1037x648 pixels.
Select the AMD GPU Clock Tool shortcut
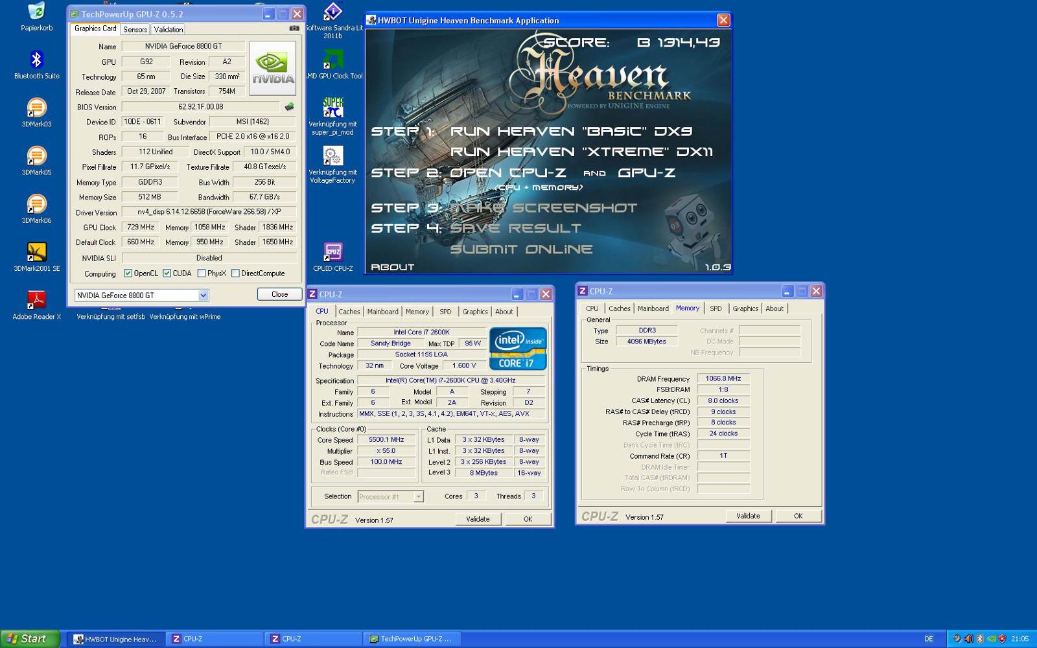pos(333,60)
